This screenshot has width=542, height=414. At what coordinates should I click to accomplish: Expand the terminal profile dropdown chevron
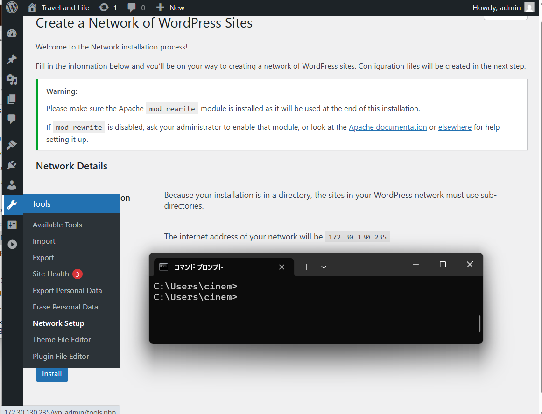[x=324, y=267]
